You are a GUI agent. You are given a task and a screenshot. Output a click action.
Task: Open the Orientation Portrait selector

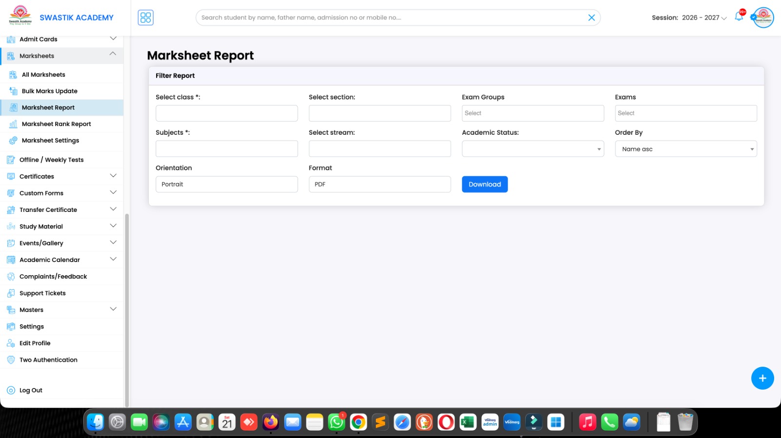(x=226, y=184)
